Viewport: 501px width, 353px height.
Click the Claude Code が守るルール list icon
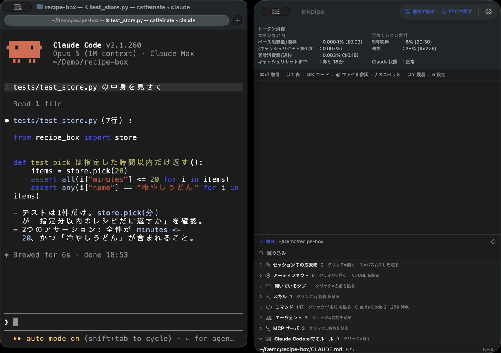coord(268,339)
